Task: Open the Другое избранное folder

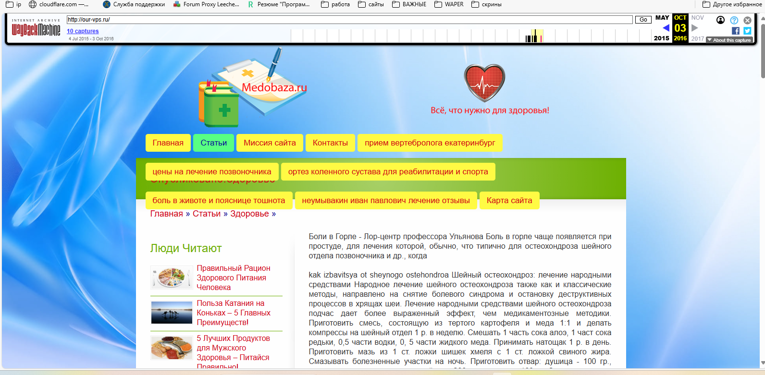Action: coord(732,4)
